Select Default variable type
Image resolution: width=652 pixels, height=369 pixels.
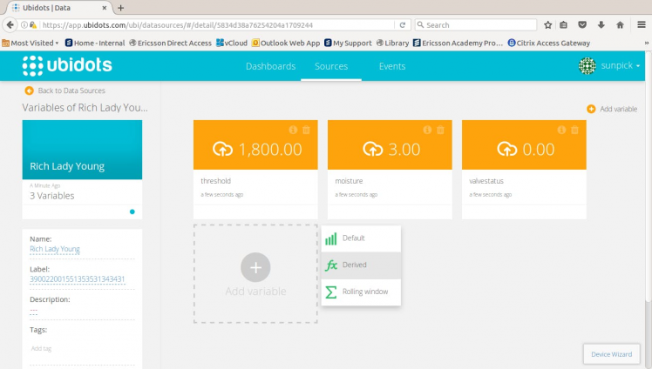point(361,238)
